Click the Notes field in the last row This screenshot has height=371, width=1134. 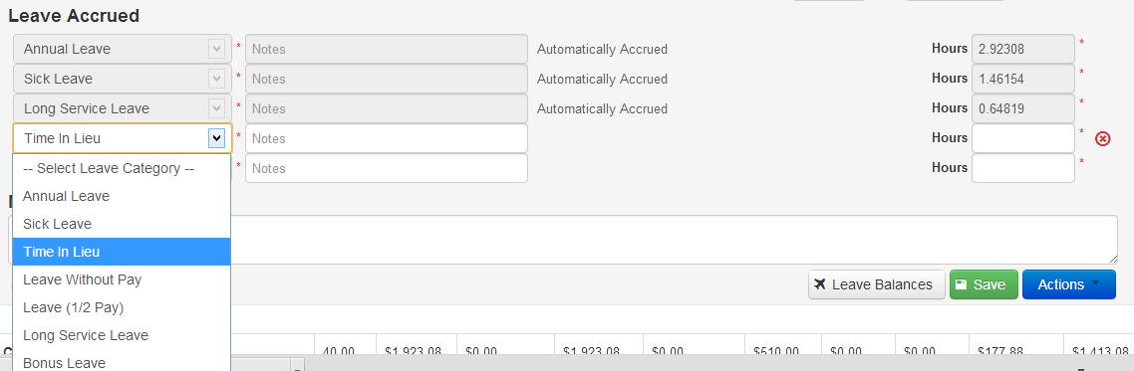click(x=387, y=168)
